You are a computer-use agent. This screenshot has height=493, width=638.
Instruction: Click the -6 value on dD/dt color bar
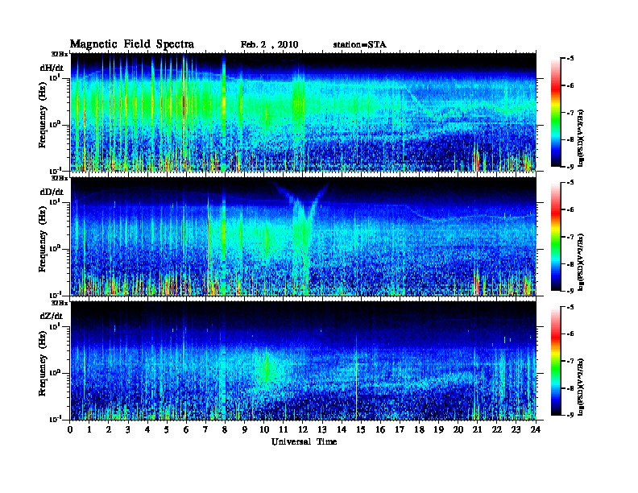570,209
